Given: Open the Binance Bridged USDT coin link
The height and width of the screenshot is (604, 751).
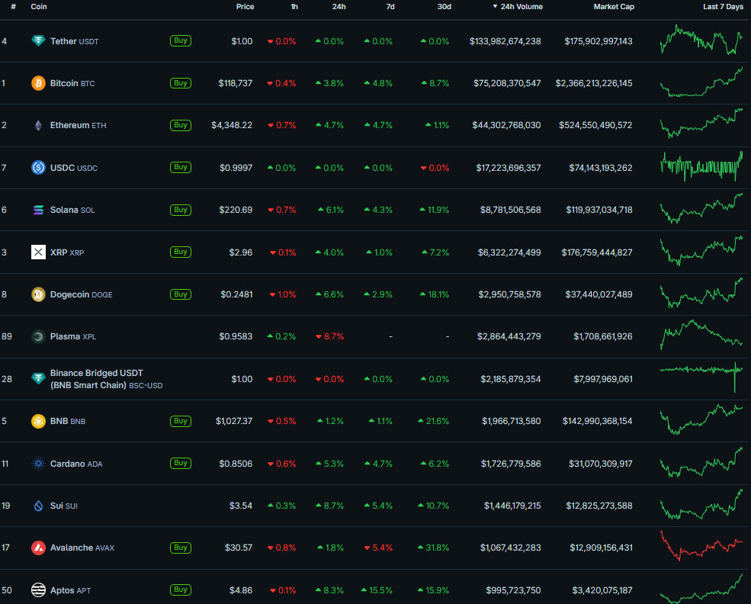Looking at the screenshot, I should tap(106, 379).
